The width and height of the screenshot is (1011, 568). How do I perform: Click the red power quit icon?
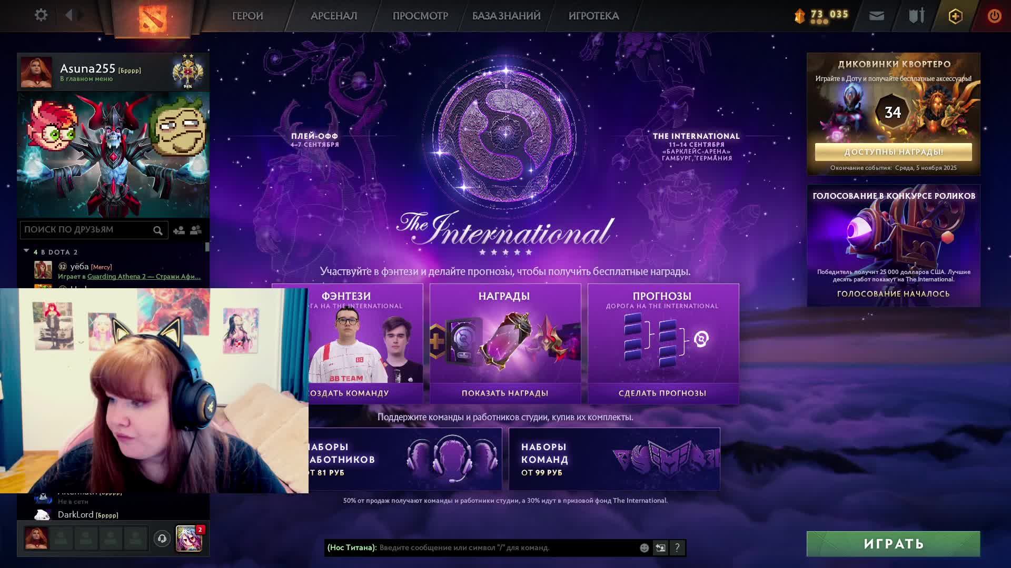click(994, 16)
